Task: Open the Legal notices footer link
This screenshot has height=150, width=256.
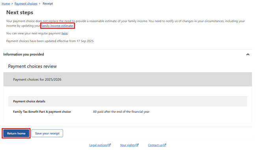Action: pyautogui.click(x=98, y=145)
